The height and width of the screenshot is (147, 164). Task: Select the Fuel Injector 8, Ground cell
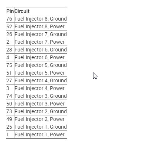41,19
